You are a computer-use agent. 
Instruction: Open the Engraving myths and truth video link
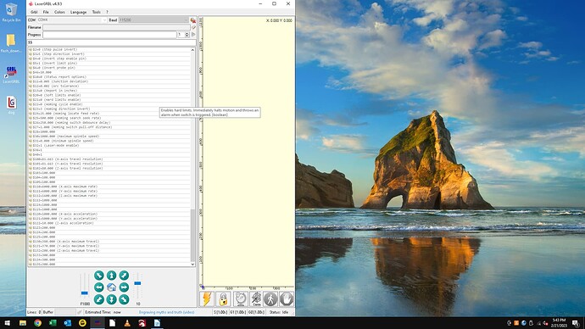click(x=166, y=312)
